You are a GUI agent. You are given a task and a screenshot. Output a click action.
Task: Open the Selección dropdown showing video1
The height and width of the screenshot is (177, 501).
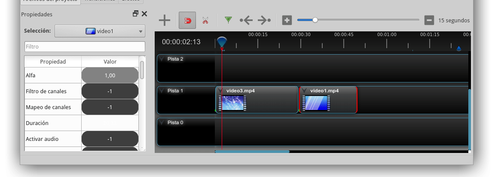(100, 31)
